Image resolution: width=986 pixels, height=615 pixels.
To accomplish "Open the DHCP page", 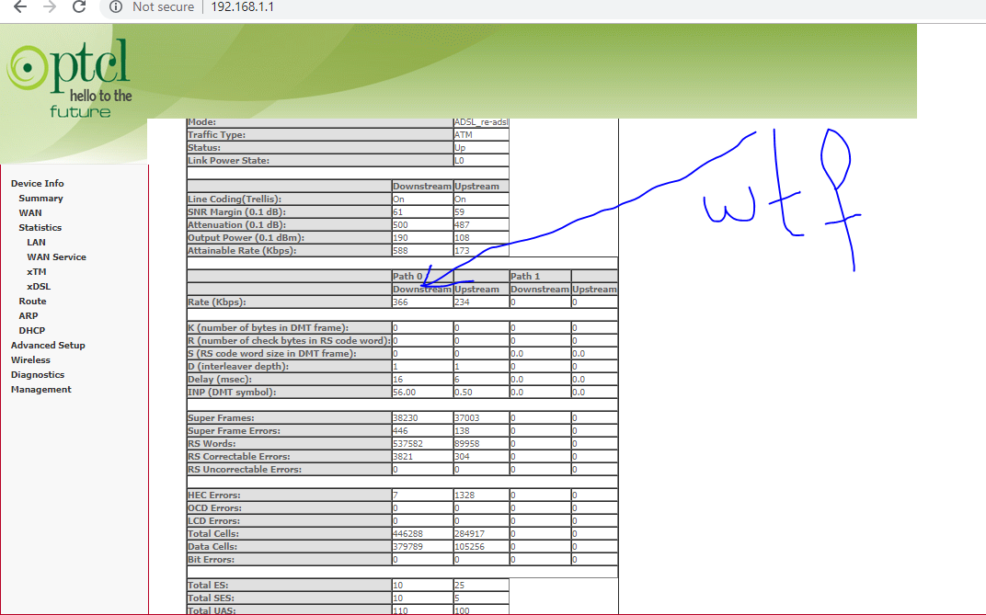I will tap(32, 330).
